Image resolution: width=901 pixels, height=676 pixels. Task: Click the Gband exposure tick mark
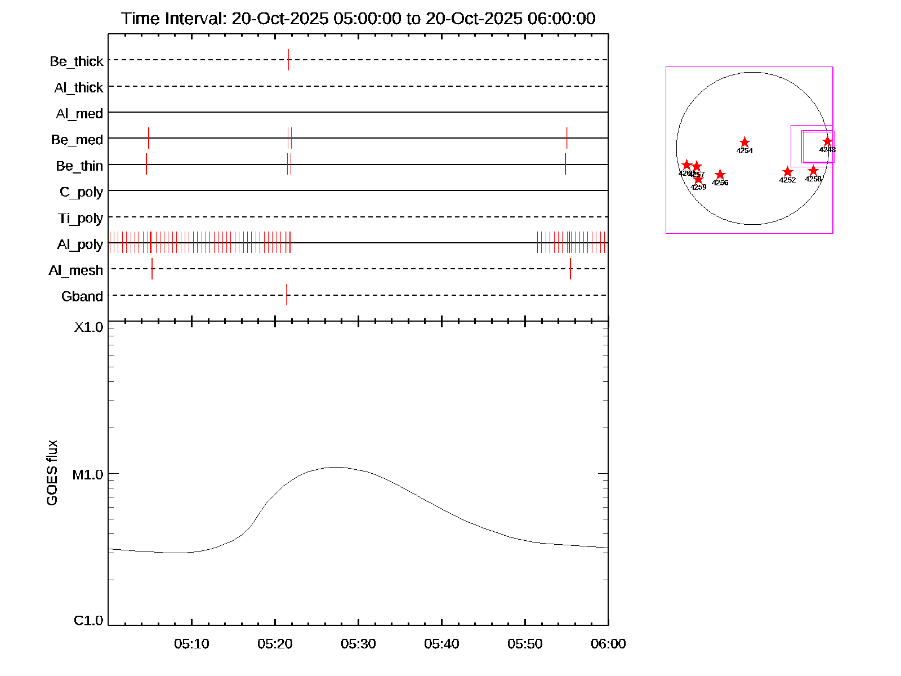(286, 295)
